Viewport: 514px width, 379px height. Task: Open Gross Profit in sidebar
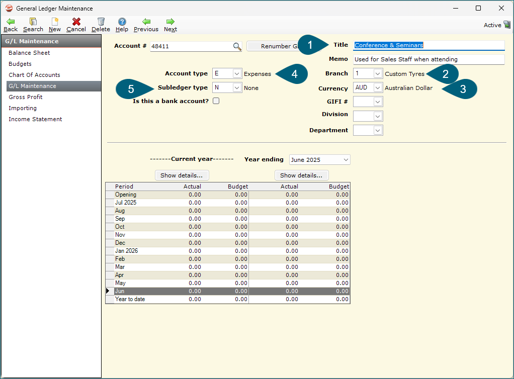(x=26, y=97)
